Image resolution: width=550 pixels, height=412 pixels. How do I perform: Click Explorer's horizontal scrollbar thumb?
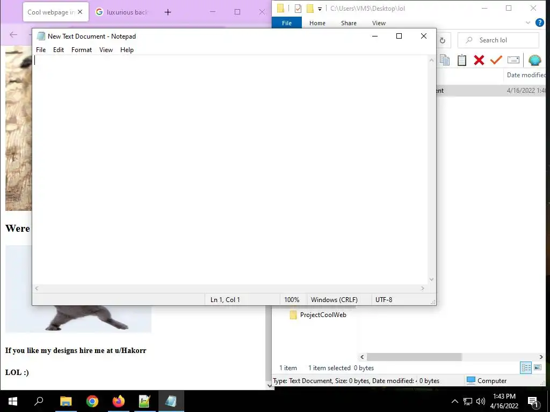414,357
